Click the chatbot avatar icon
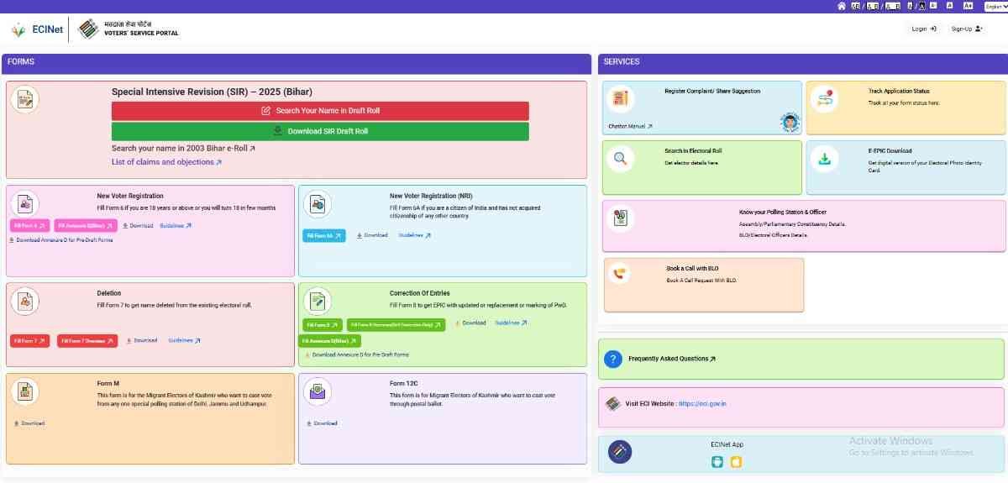This screenshot has height=483, width=1008. coord(790,123)
